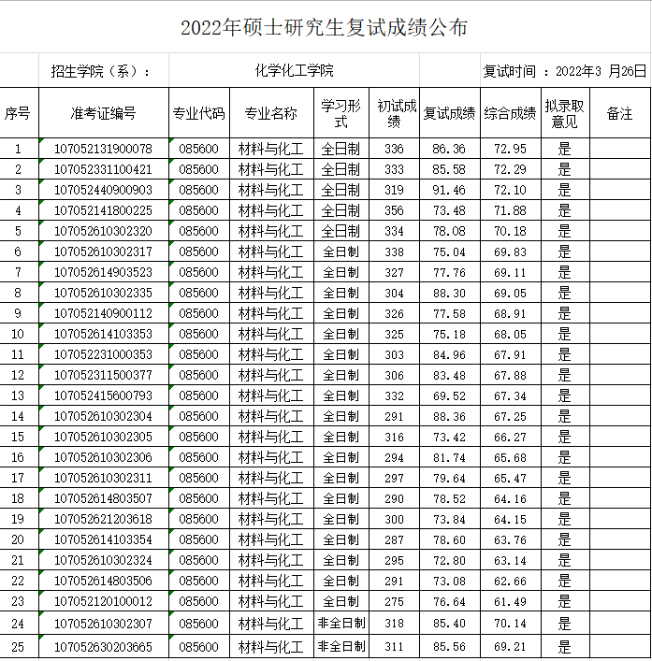Click the 专业代码 column header
This screenshot has width=652, height=661.
(198, 113)
